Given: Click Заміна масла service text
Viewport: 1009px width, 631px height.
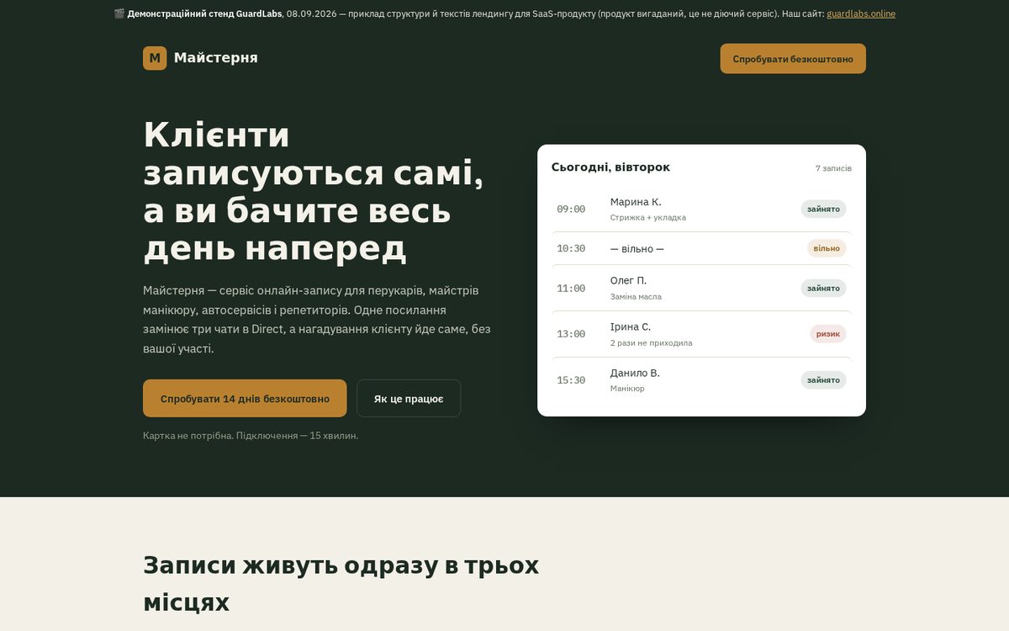Looking at the screenshot, I should point(636,297).
